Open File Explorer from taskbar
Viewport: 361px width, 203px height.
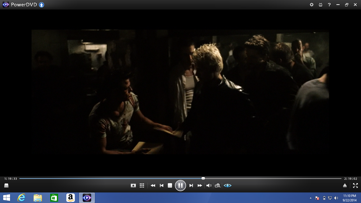point(38,198)
